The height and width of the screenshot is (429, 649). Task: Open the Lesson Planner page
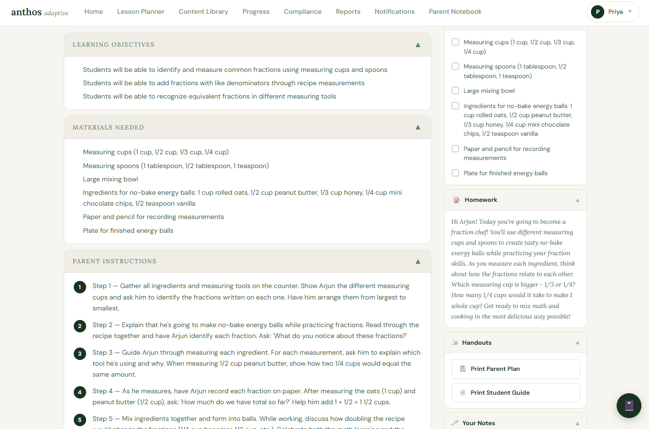pos(140,11)
